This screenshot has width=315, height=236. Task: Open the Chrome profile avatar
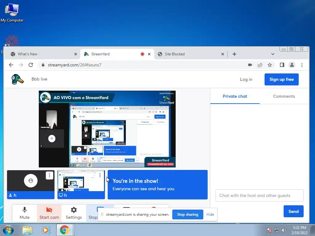click(x=292, y=65)
